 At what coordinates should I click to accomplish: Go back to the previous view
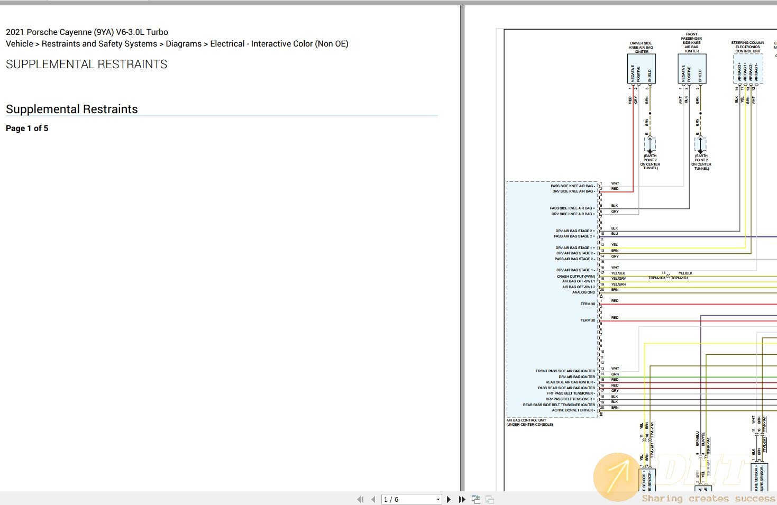(x=476, y=499)
